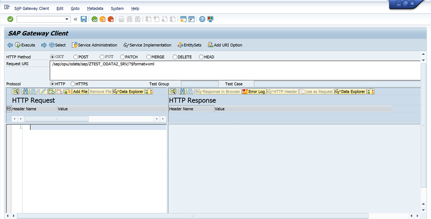431x219 pixels.
Task: Select the PATCH HTTP method
Action: point(122,57)
